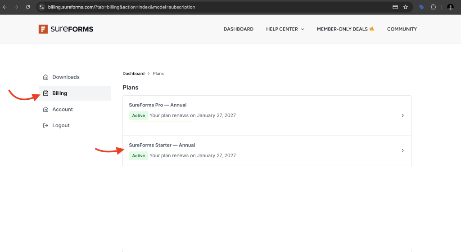
Task: Expand the Help Center dropdown chevron
Action: point(303,29)
